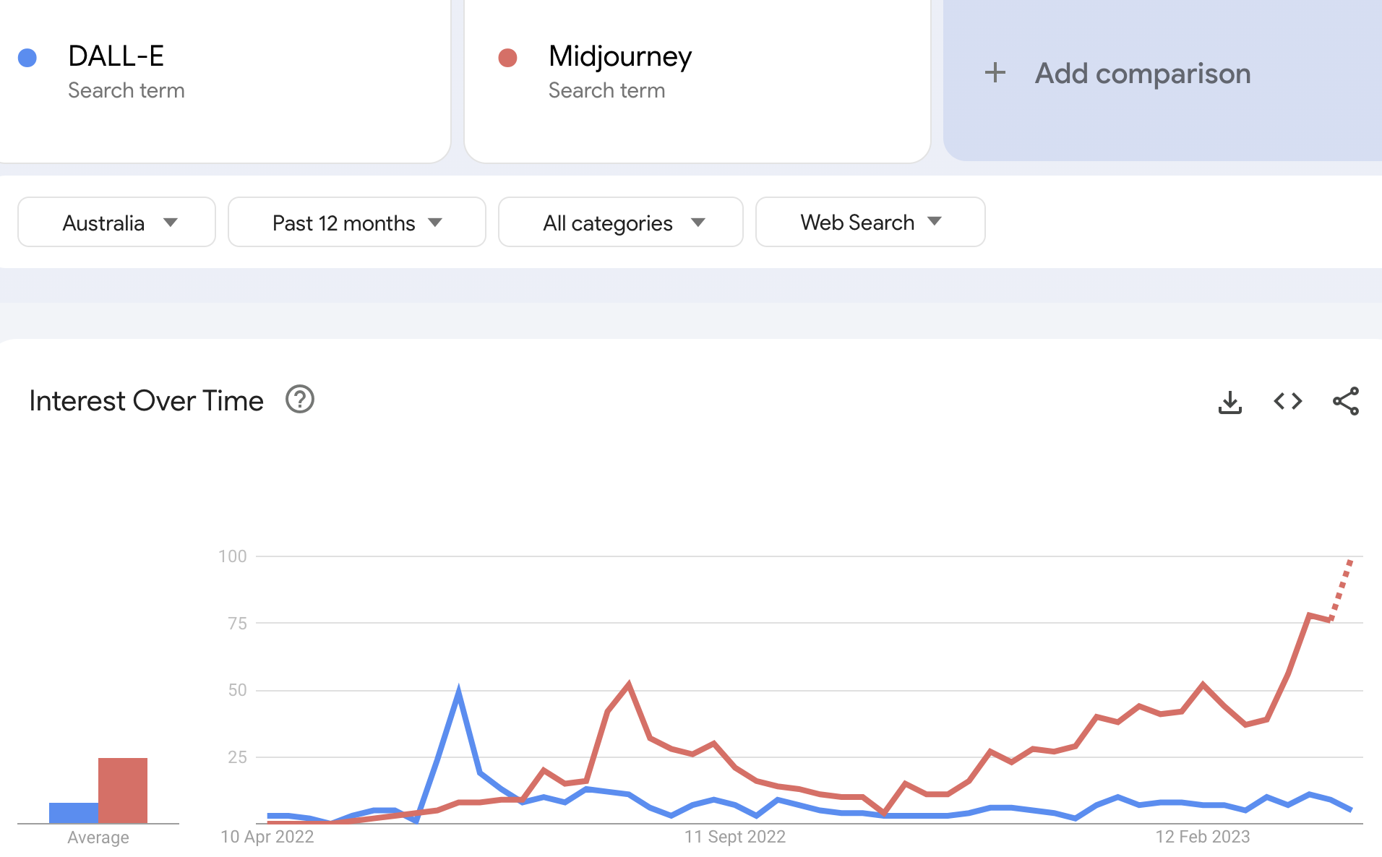1382x857 pixels.
Task: Click Search term text under Midjourney
Action: (606, 90)
